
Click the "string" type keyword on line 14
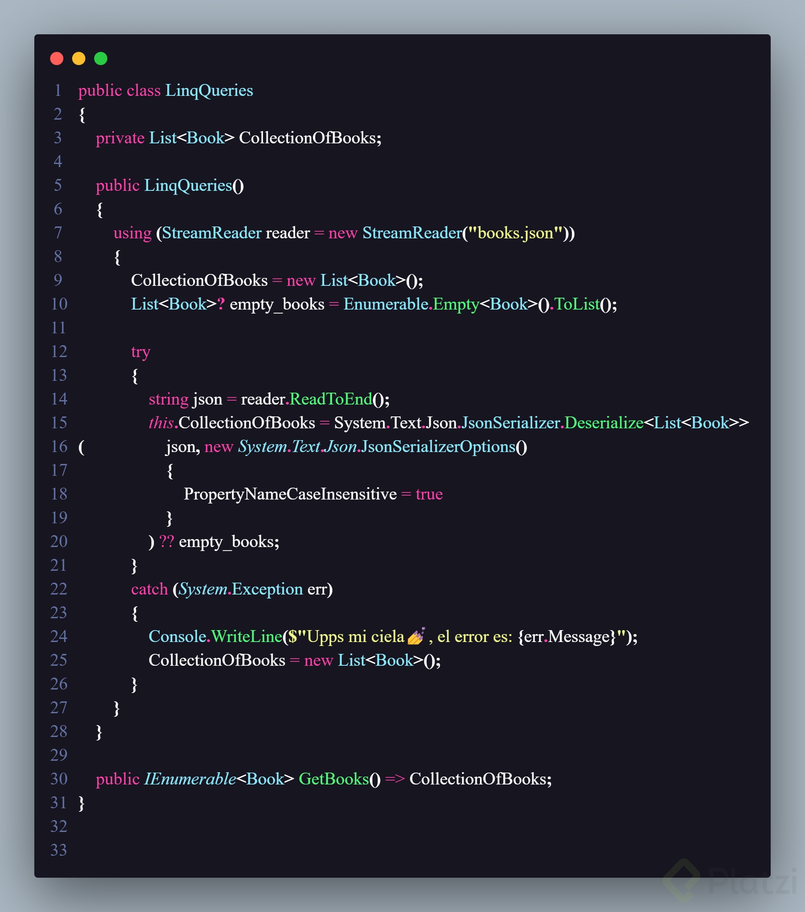point(168,399)
